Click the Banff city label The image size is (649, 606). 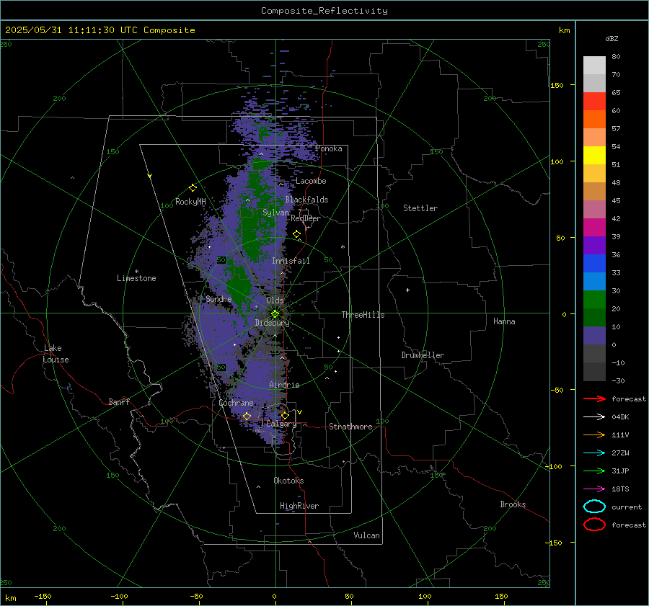tap(119, 401)
